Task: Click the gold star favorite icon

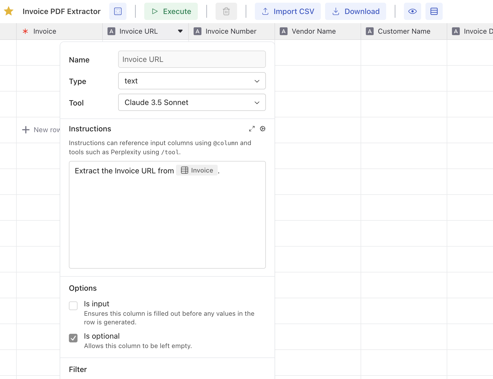Action: [x=9, y=11]
